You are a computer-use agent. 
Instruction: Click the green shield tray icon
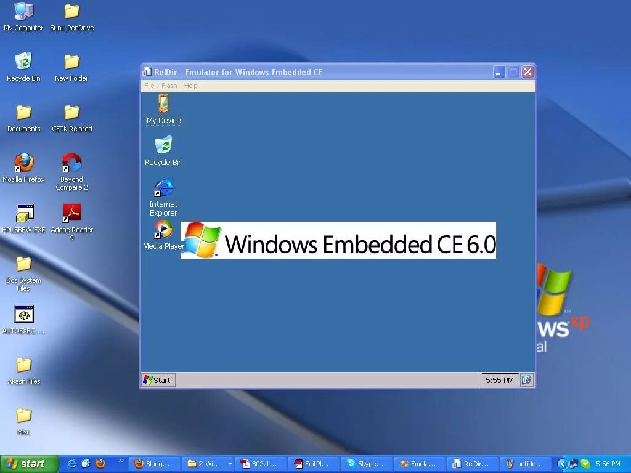pos(585,464)
